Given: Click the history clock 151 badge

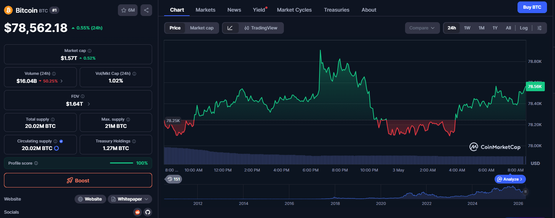Looking at the screenshot, I should (174, 179).
